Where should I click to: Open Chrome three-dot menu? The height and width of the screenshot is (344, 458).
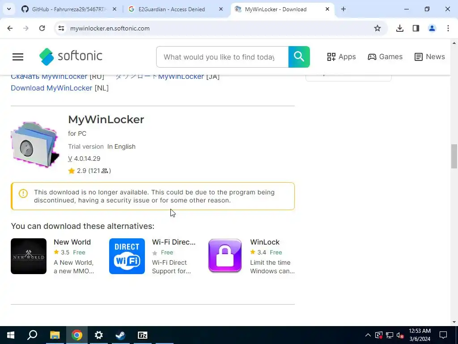[x=448, y=28]
